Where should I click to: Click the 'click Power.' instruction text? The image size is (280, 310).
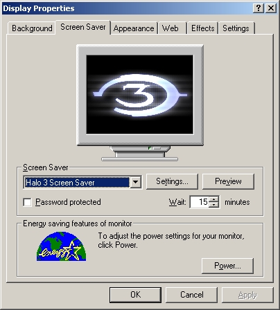point(118,245)
